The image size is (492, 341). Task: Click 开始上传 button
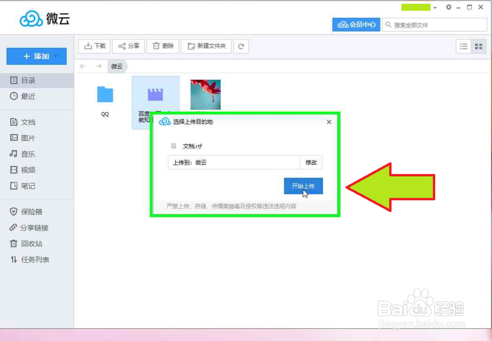[303, 186]
